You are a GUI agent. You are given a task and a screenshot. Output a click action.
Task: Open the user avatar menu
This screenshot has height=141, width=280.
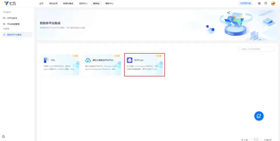pyautogui.click(x=273, y=3)
